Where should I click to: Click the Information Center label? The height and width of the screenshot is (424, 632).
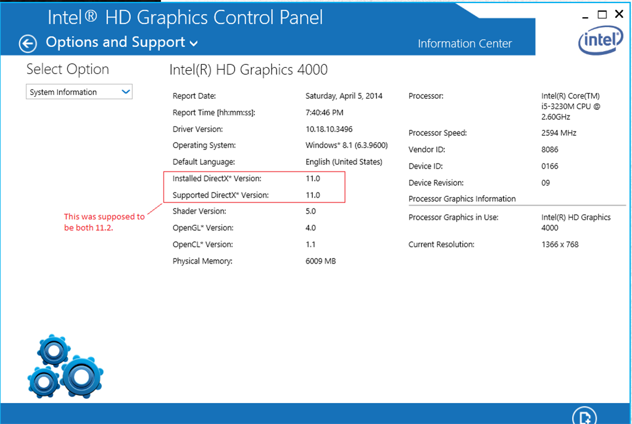[x=465, y=44]
